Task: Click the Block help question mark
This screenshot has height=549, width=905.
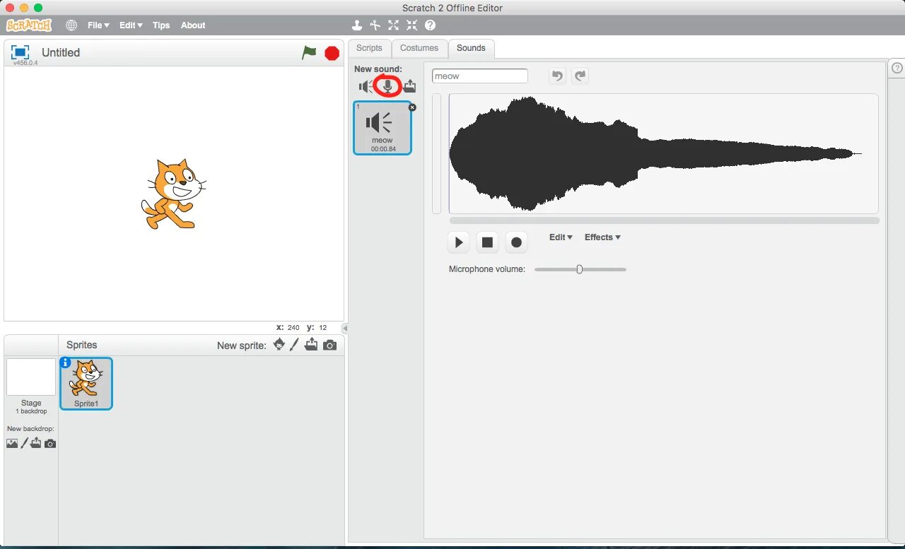Action: [x=430, y=25]
